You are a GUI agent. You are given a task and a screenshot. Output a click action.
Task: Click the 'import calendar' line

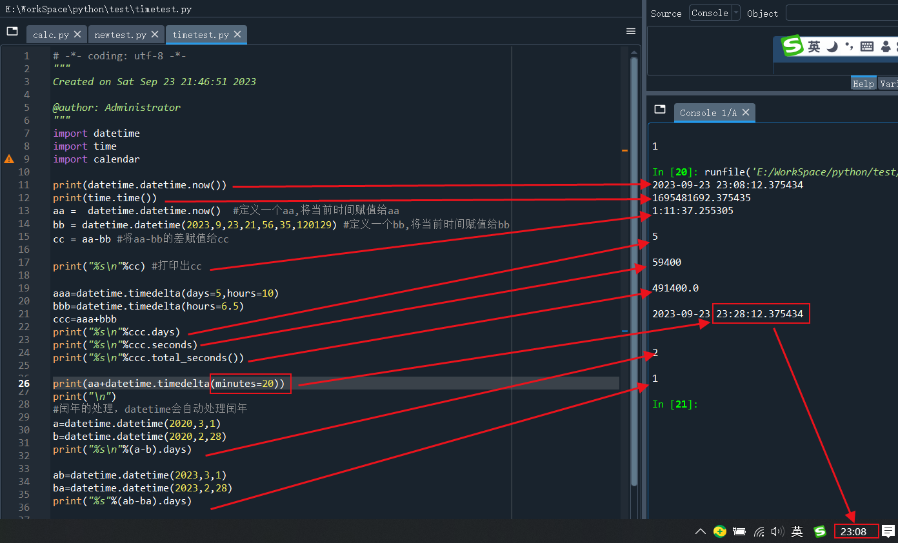coord(96,159)
